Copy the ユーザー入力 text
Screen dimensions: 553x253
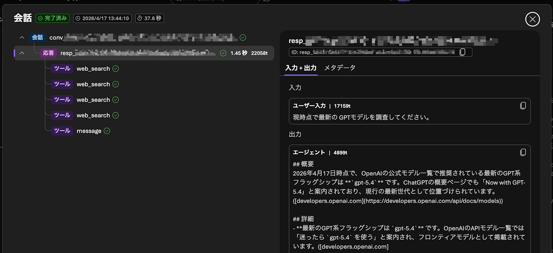[523, 106]
